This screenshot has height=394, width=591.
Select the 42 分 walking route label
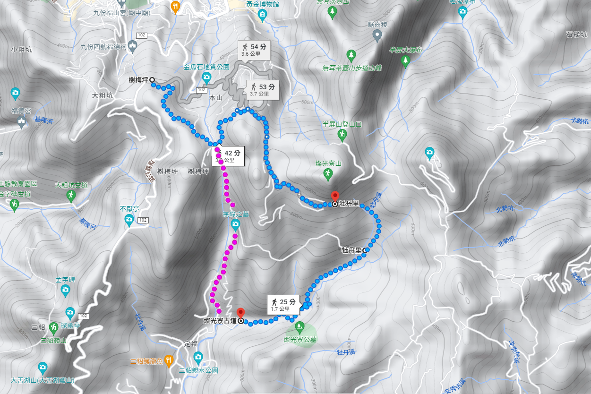tap(228, 156)
